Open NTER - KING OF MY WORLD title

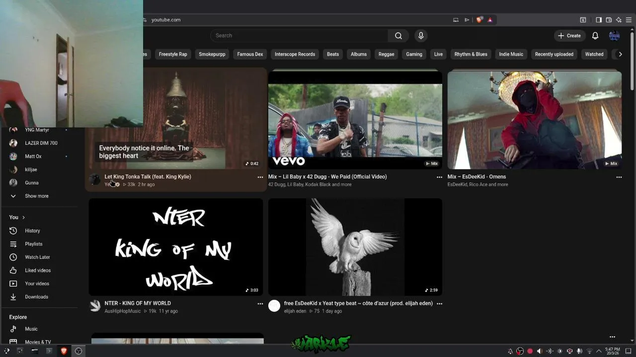pos(138,303)
